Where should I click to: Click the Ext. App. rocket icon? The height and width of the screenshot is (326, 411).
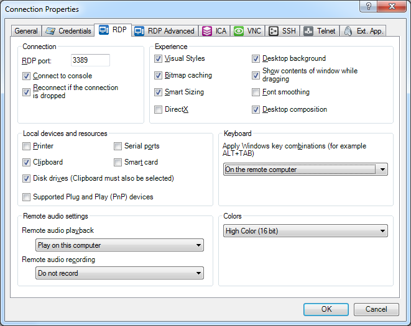[348, 31]
